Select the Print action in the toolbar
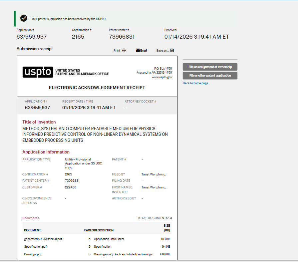298x262 pixels. pos(117,50)
